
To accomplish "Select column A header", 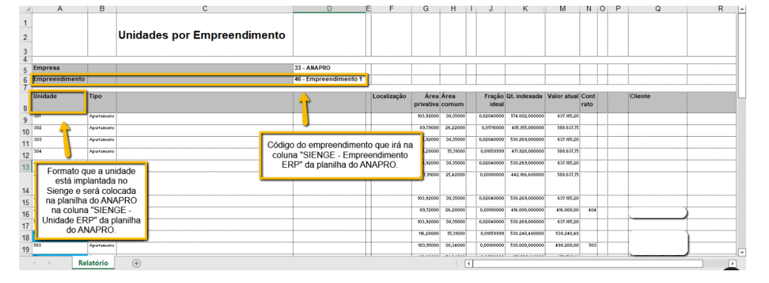I will (x=59, y=9).
